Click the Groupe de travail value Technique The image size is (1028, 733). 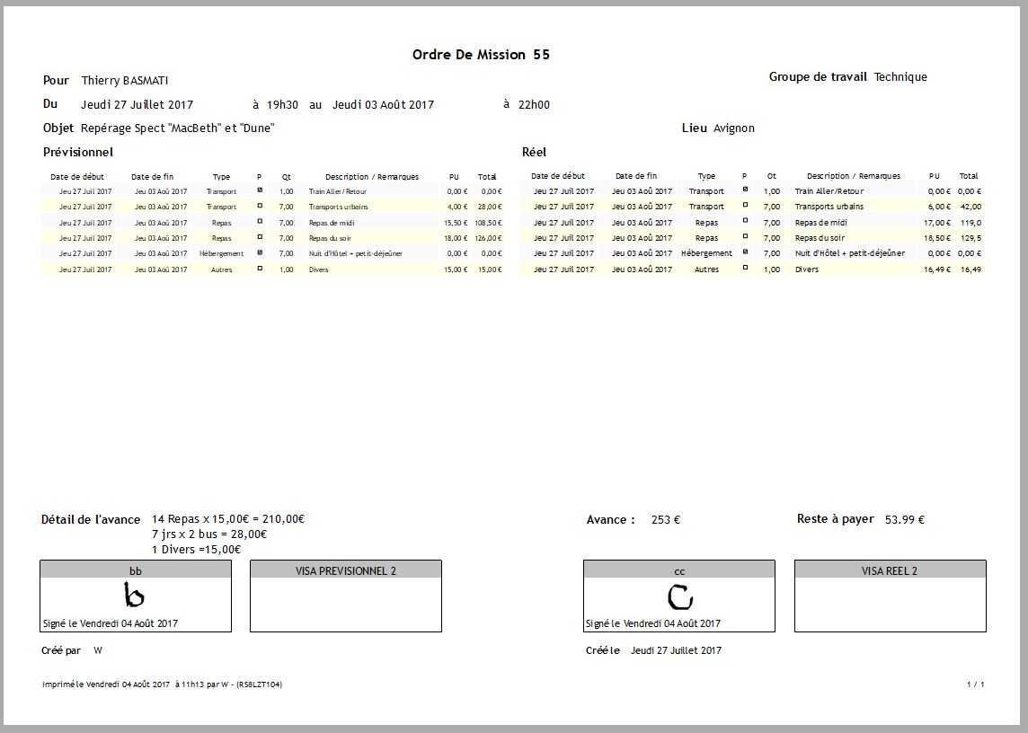(900, 77)
